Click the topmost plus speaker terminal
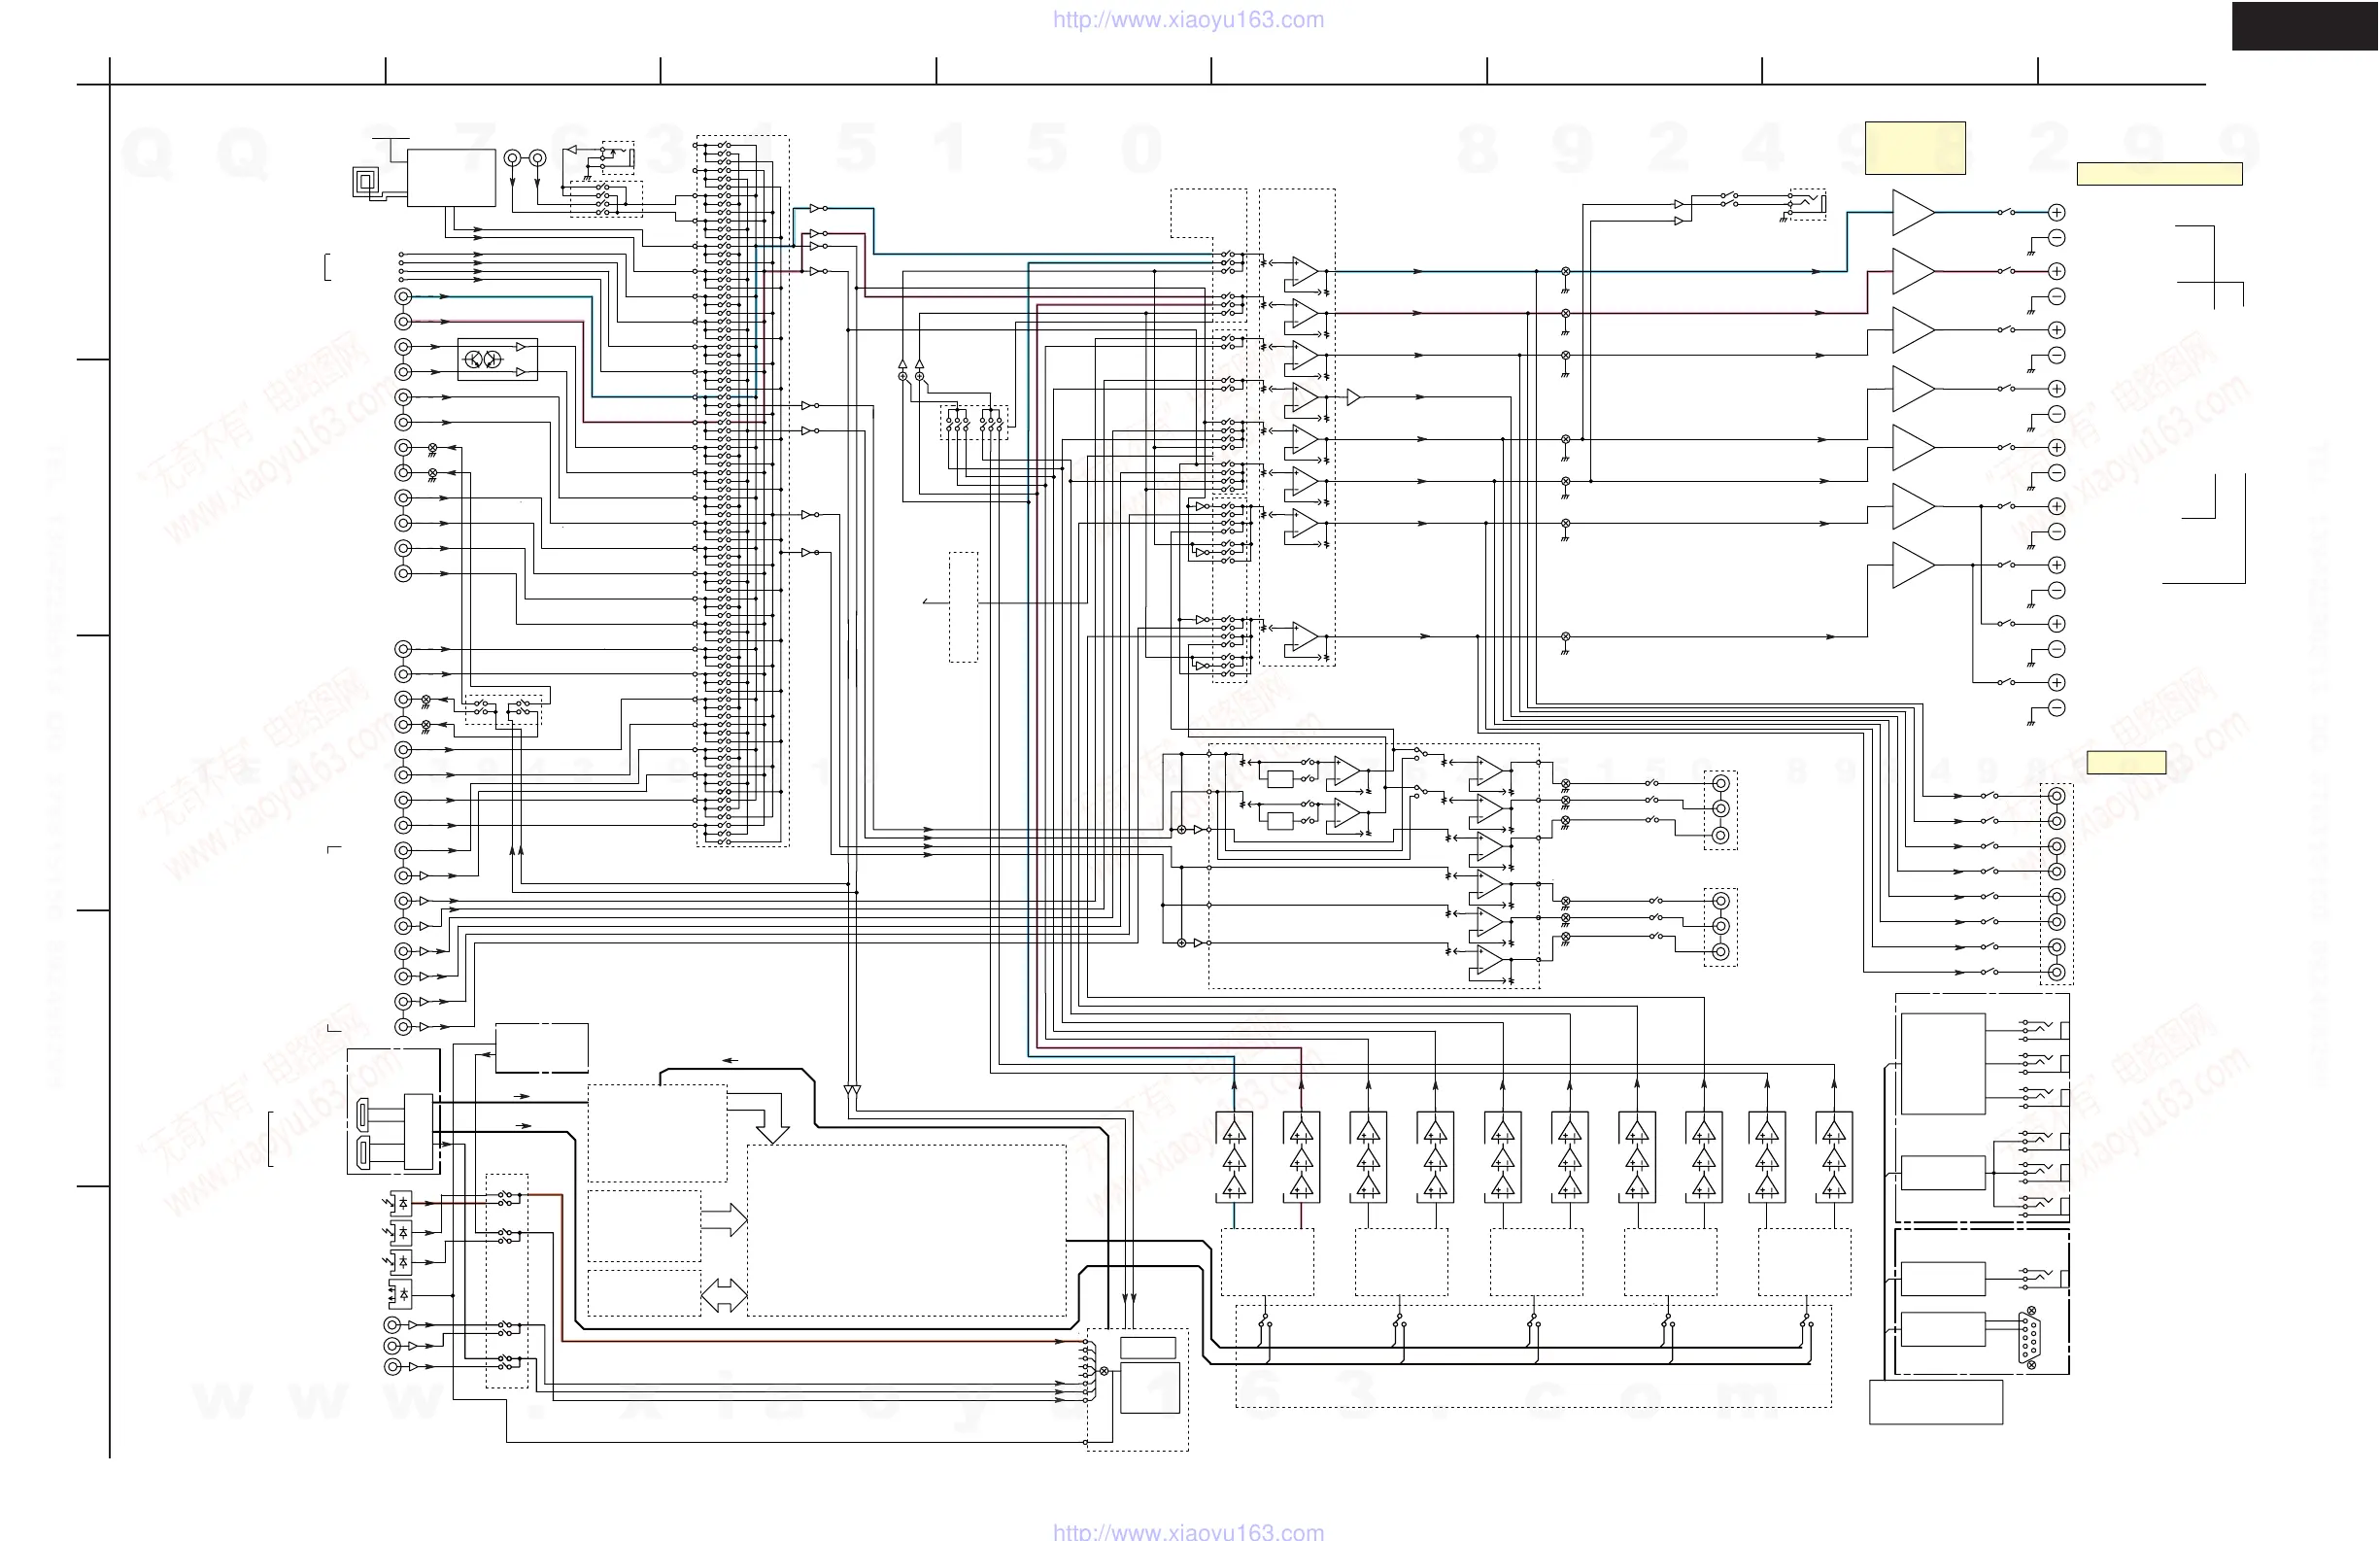This screenshot has height=1541, width=2380. click(x=2057, y=212)
